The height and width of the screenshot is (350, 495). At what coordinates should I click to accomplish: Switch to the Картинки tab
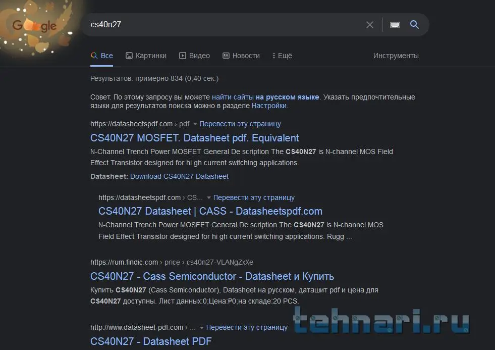tap(146, 56)
